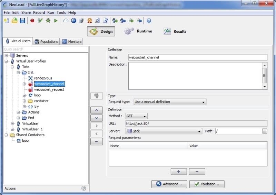
Task: Open the Record menu
Action: pos(39,12)
